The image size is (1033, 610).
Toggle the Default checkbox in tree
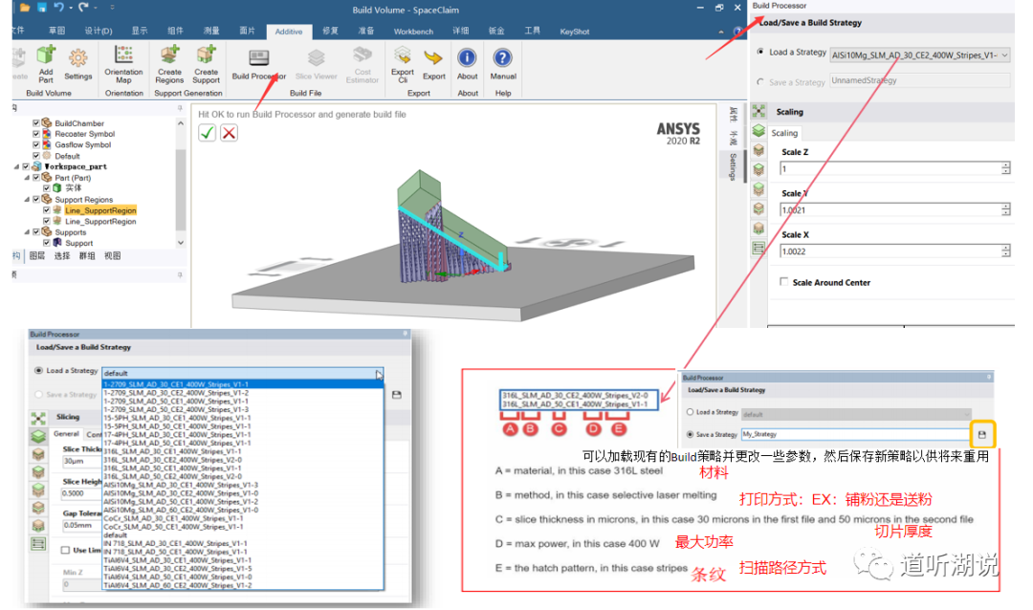[36, 156]
